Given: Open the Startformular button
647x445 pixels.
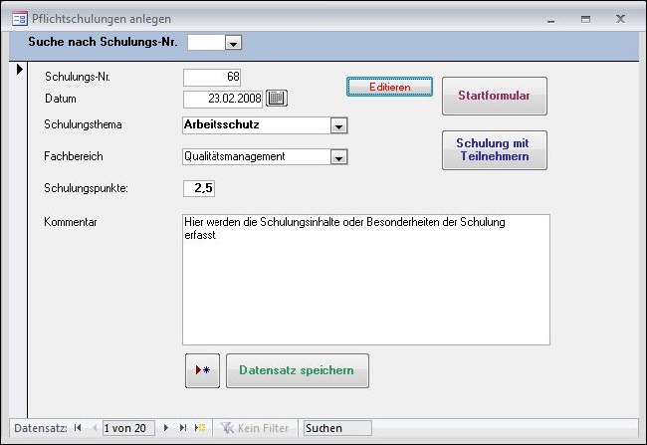Looking at the screenshot, I should [495, 96].
